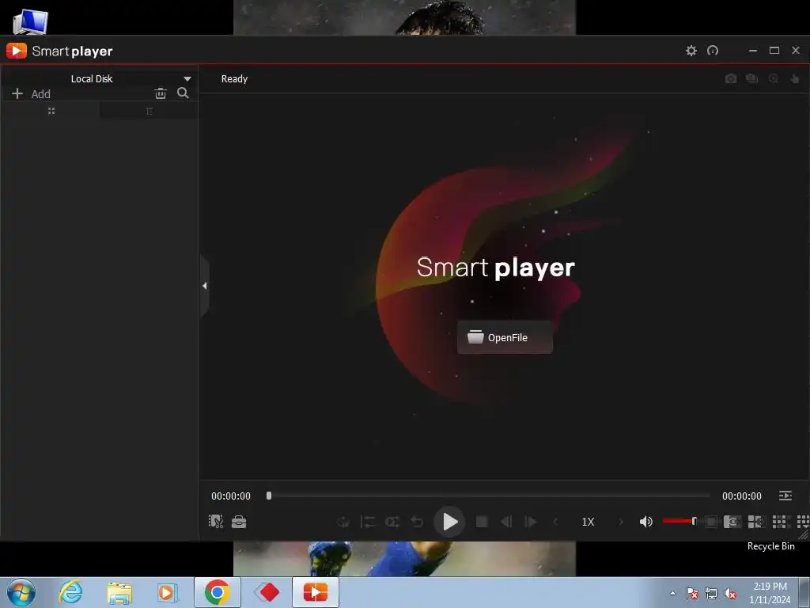Open the red diamond app in taskbar

[x=267, y=592]
